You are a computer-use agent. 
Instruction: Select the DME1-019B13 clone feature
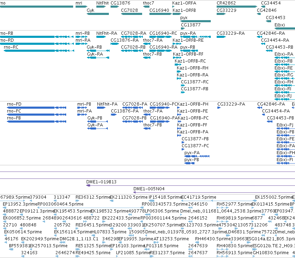[191, 186]
